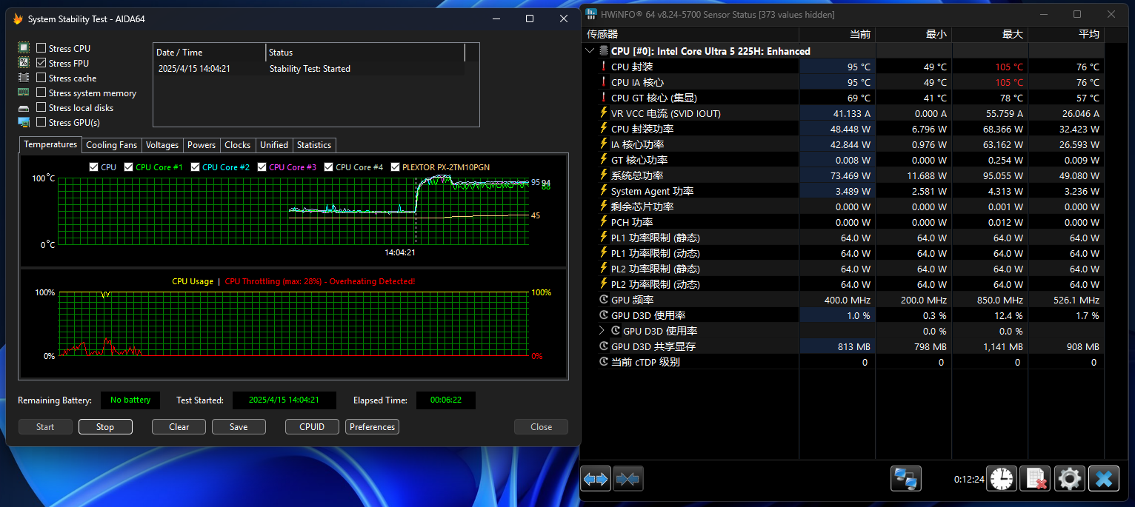The image size is (1135, 507).
Task: Click the blue X close sensors icon
Action: pos(1103,479)
